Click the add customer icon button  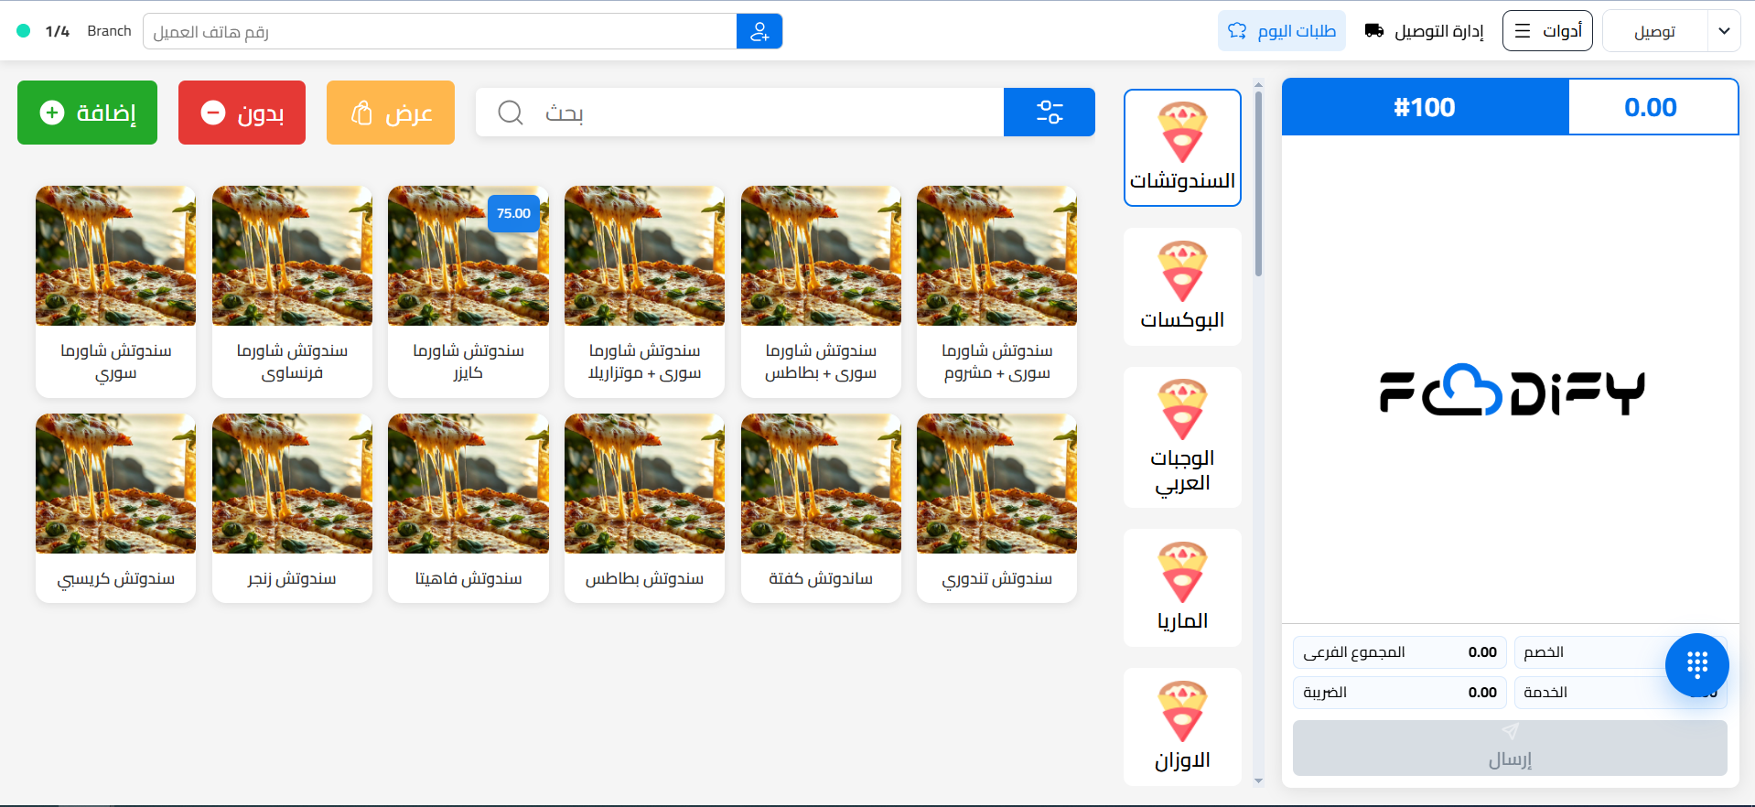tap(759, 31)
